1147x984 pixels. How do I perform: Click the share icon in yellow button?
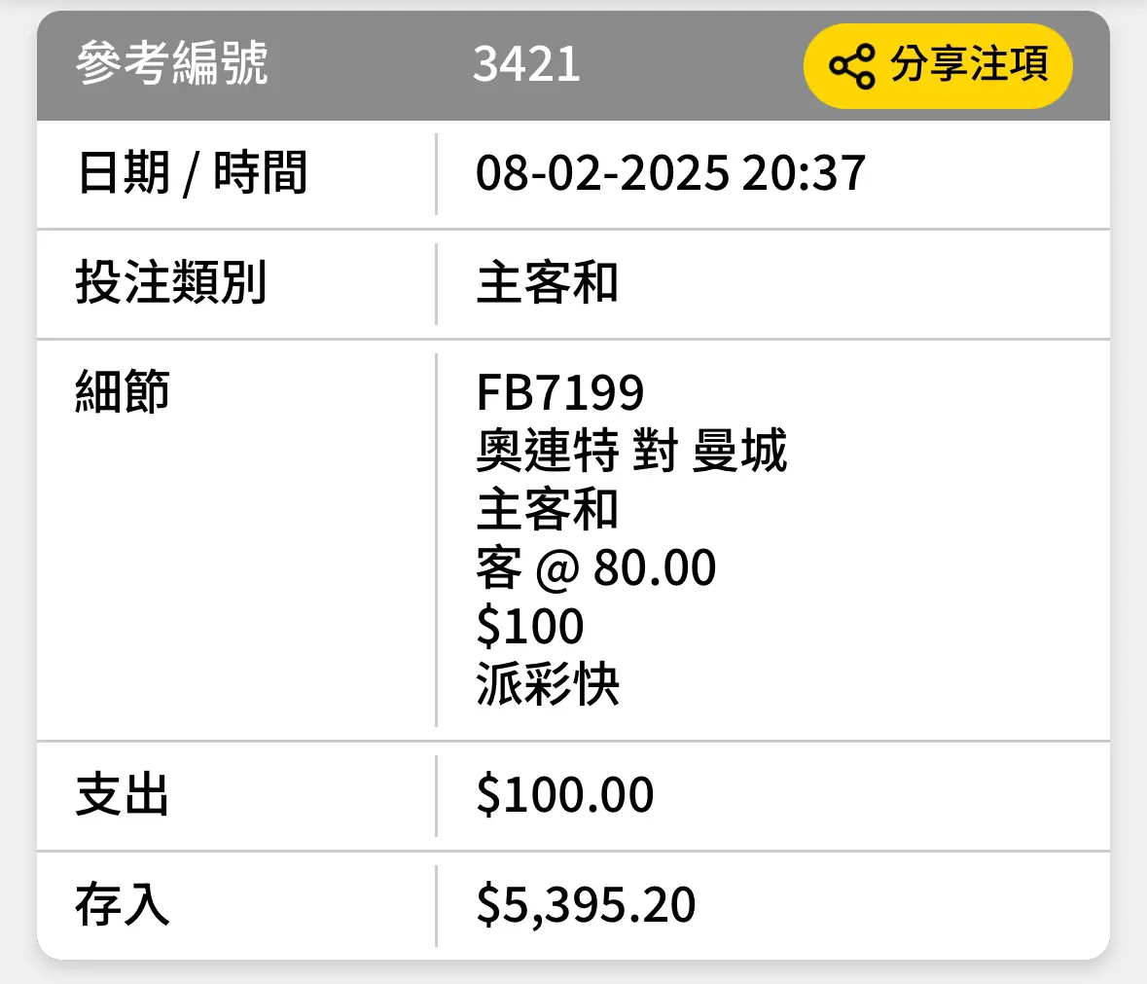[x=852, y=66]
